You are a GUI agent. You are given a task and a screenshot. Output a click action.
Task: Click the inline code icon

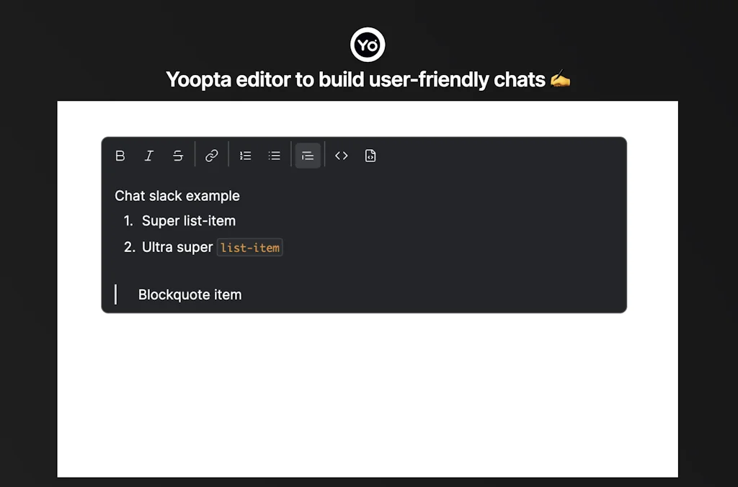(341, 155)
